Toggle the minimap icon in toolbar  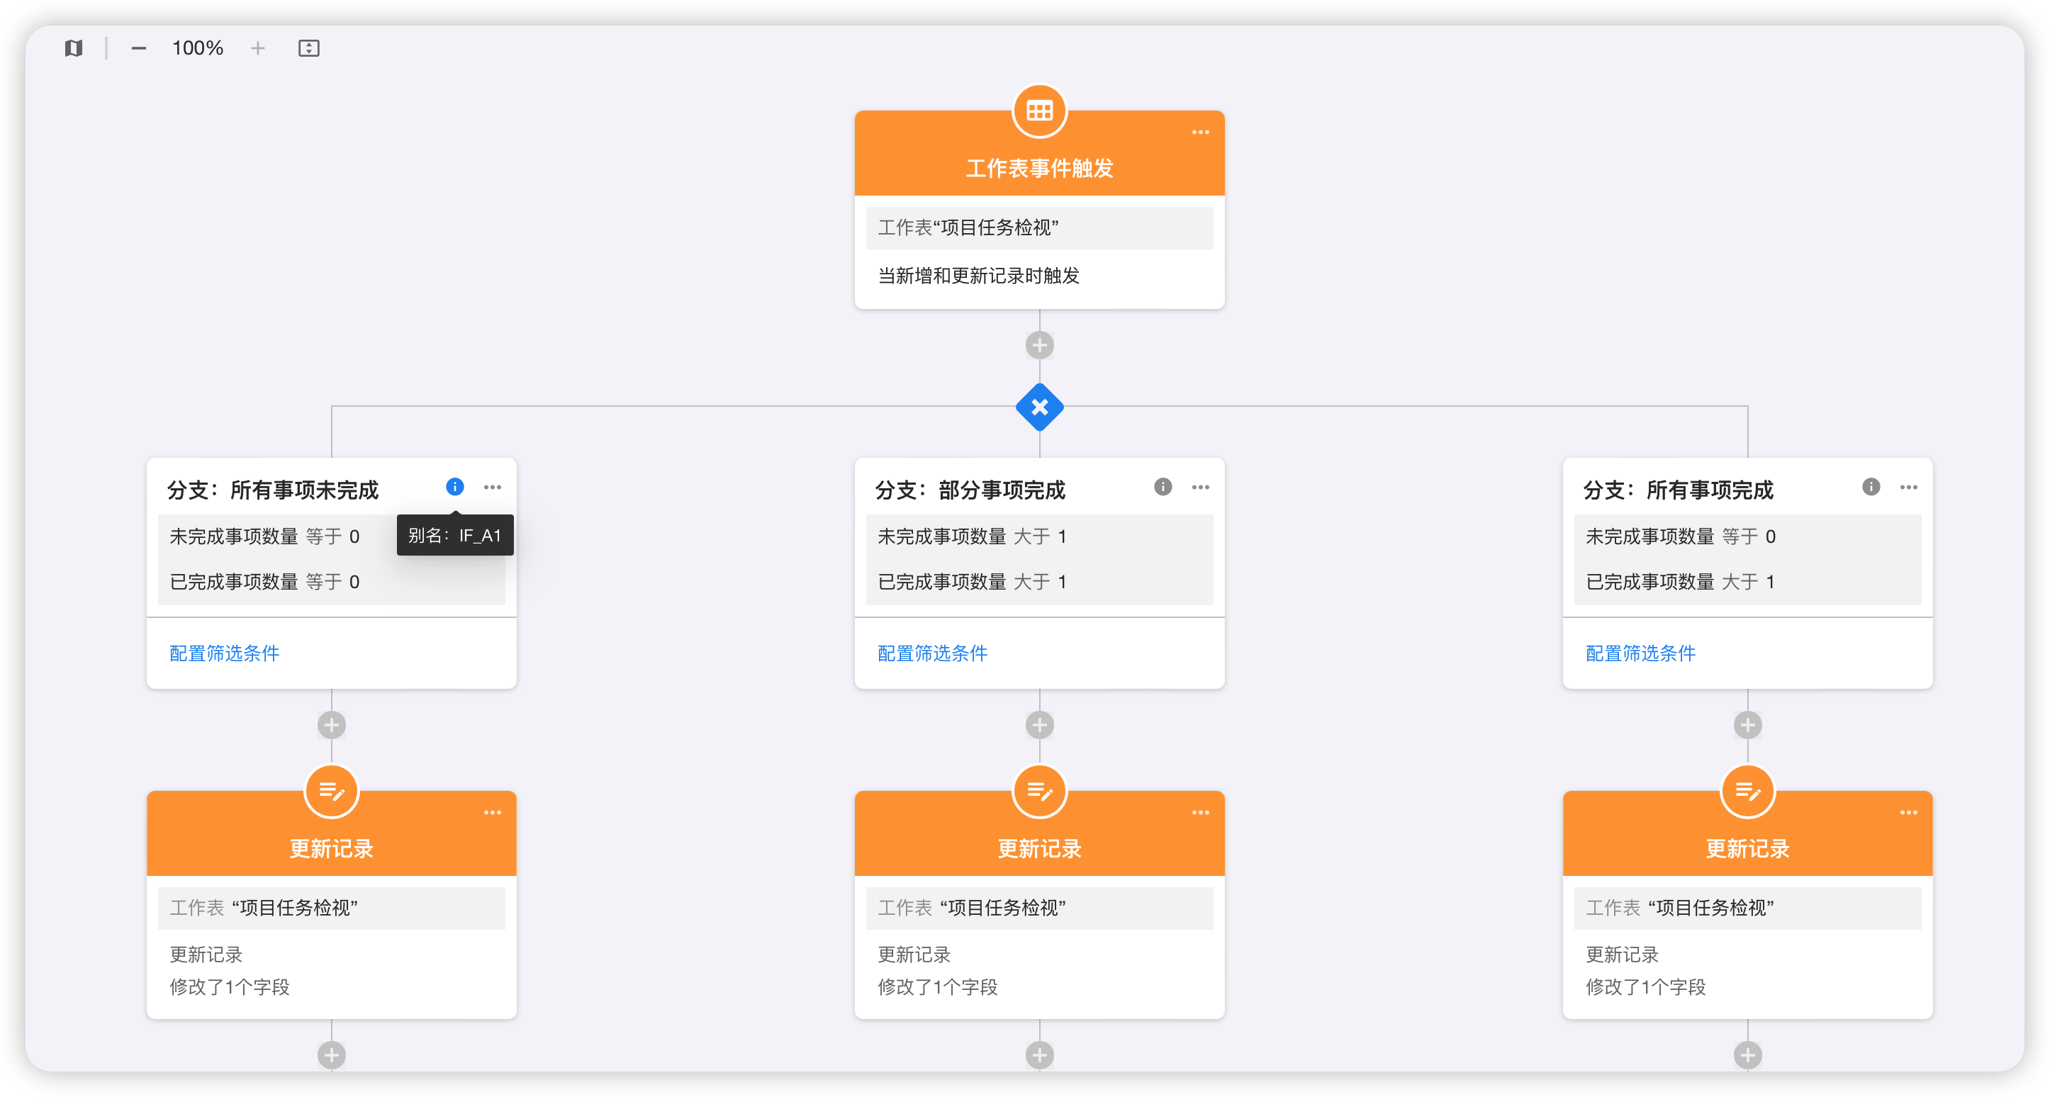73,48
